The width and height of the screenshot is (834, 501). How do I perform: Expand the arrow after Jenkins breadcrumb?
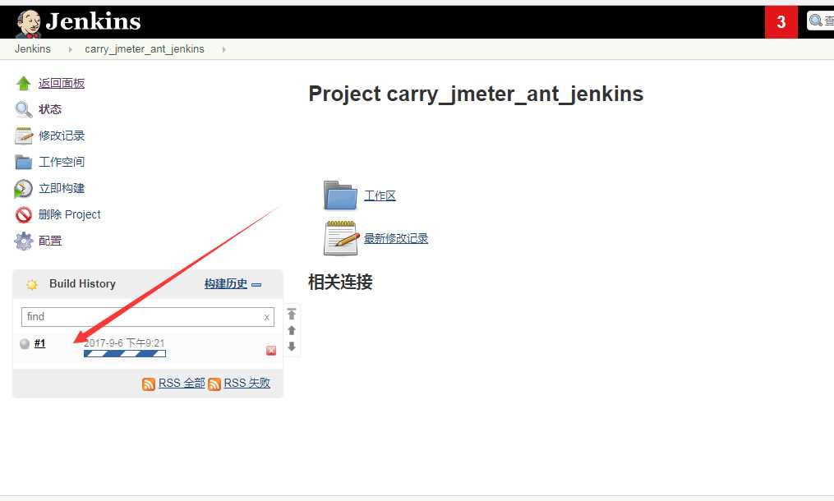(x=70, y=49)
